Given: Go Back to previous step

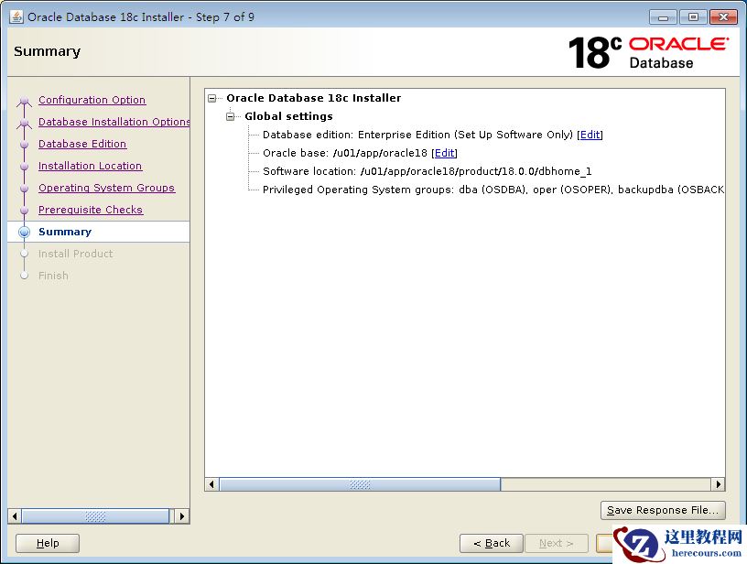Looking at the screenshot, I should coord(492,543).
